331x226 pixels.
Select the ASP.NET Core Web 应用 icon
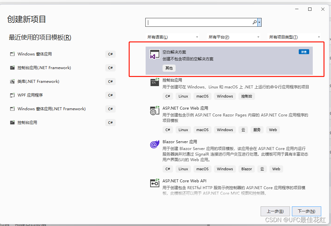click(x=154, y=111)
